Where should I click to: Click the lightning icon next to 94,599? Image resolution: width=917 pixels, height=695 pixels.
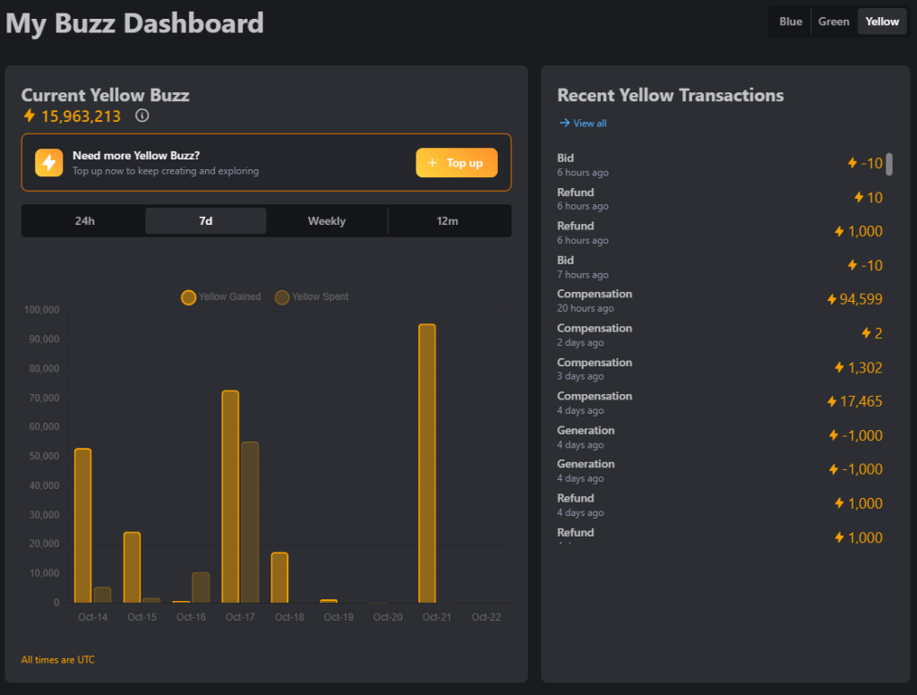832,299
